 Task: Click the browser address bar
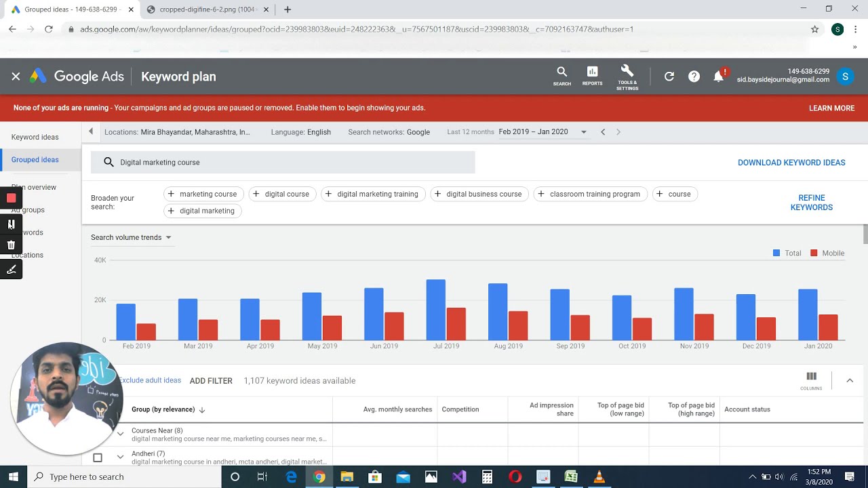[x=434, y=29]
